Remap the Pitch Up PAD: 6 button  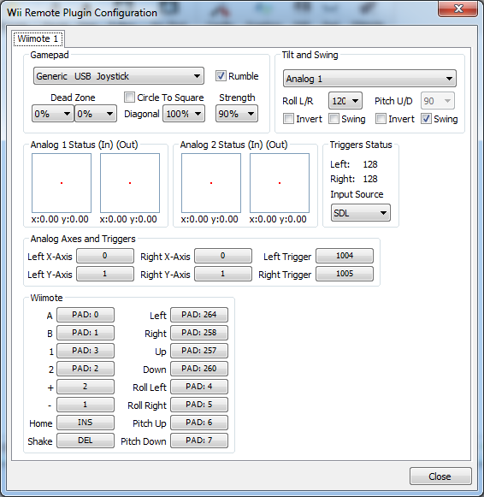[199, 423]
